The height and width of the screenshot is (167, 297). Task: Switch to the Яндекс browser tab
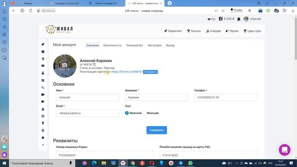click(x=28, y=3)
